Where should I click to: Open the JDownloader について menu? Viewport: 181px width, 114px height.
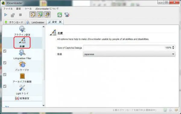click(x=47, y=9)
